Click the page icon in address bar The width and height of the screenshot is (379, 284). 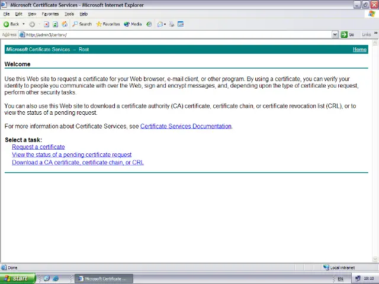click(23, 35)
